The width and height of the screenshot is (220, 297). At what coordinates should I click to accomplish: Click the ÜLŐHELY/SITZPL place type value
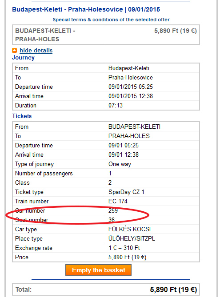click(x=132, y=238)
